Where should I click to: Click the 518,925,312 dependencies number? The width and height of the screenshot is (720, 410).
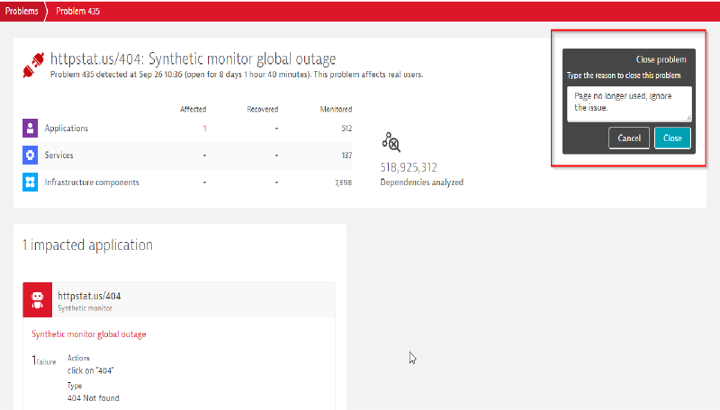tap(409, 167)
